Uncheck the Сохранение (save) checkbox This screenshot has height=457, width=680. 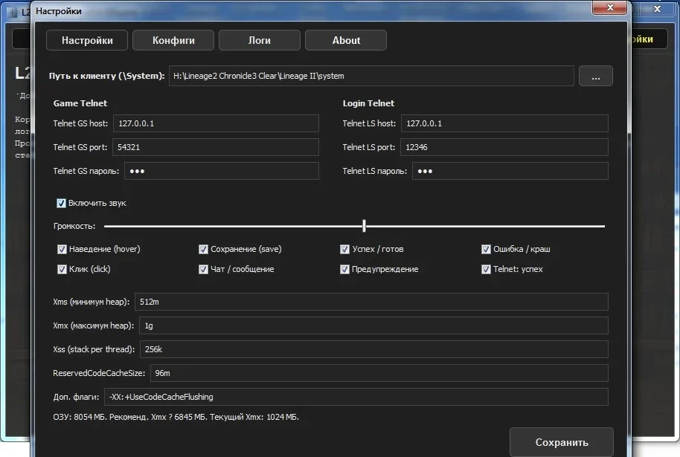click(x=204, y=249)
